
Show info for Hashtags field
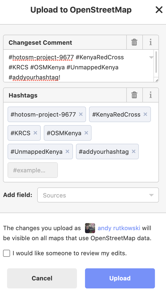pyautogui.click(x=151, y=95)
